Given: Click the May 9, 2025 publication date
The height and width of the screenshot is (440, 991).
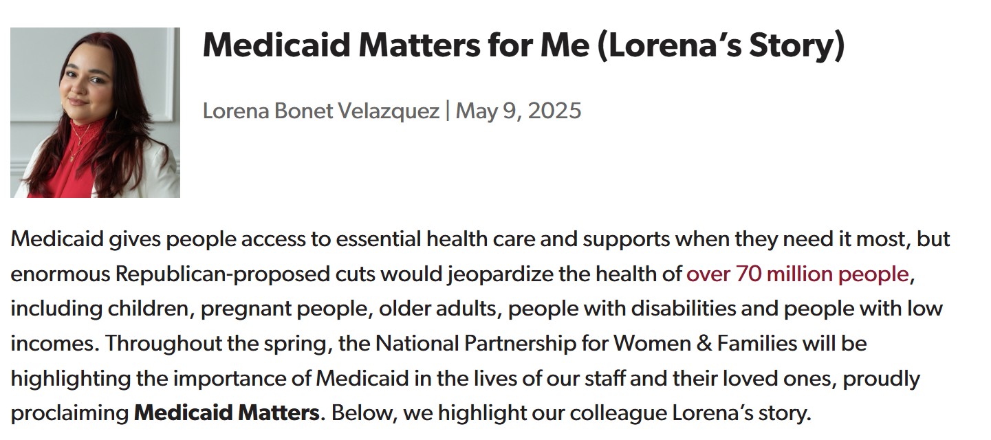Looking at the screenshot, I should (x=519, y=111).
